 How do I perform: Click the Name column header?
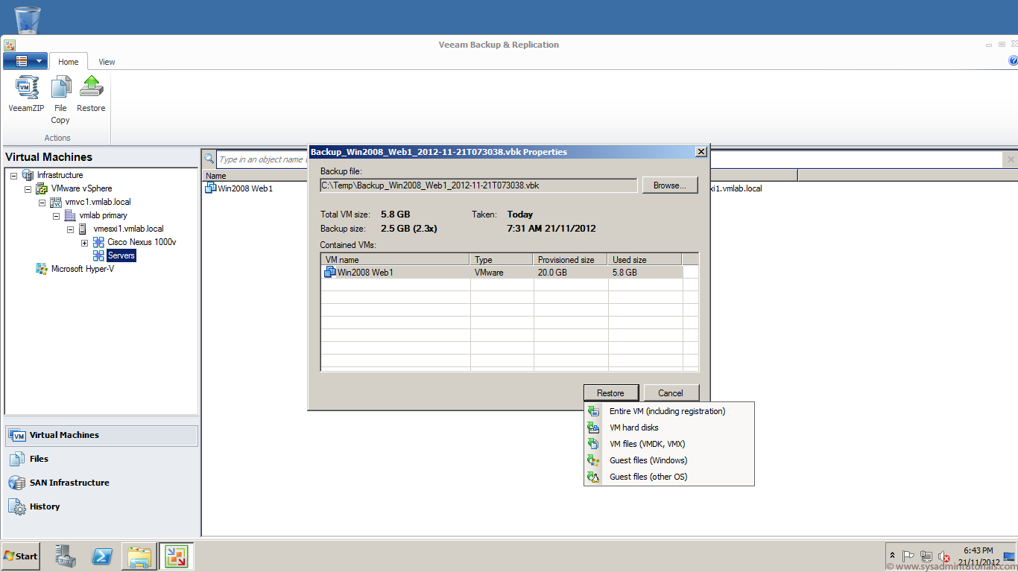click(x=255, y=176)
